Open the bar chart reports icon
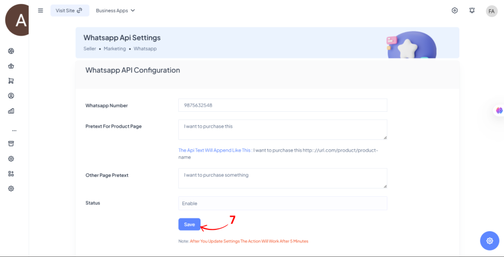 click(x=11, y=111)
